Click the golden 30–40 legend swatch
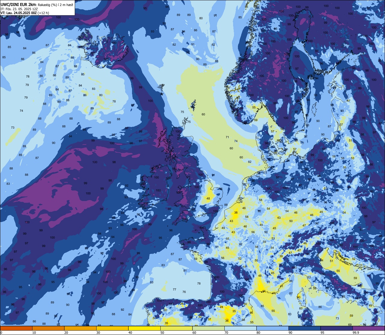Viewport: 385px width, 335px height. pyautogui.click(x=112, y=328)
